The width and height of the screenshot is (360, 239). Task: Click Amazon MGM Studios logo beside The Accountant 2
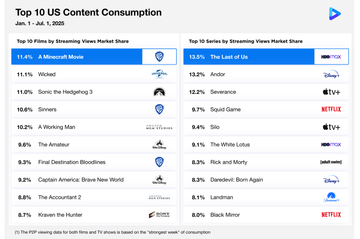[x=159, y=197]
